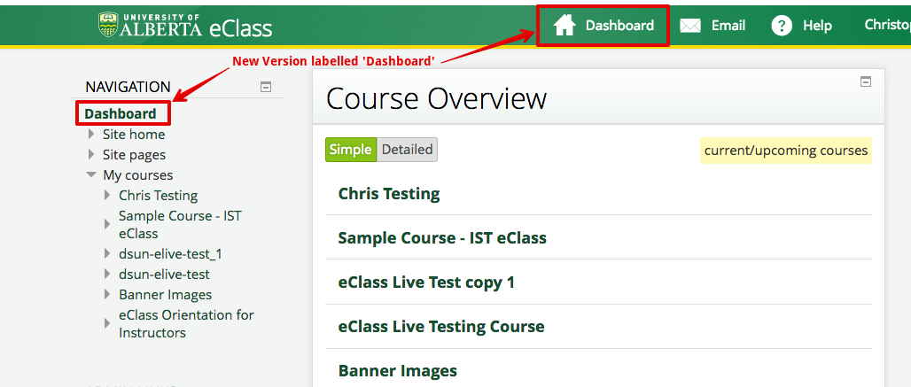Collapse the Course Overview block via its minus icon
Screen dimensions: 911x387
[866, 81]
